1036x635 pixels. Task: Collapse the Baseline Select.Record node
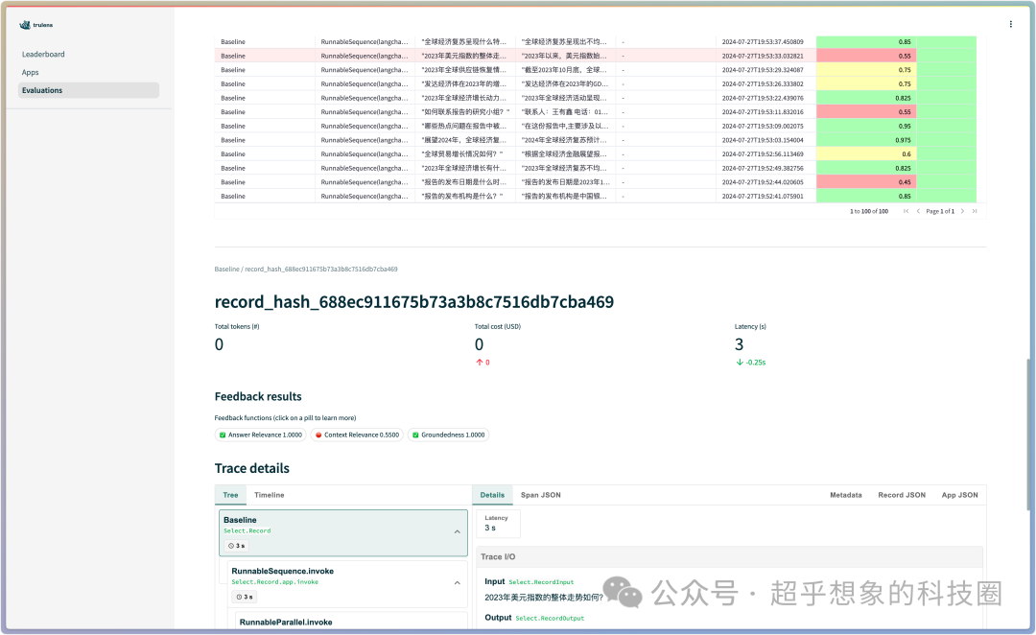(x=457, y=530)
